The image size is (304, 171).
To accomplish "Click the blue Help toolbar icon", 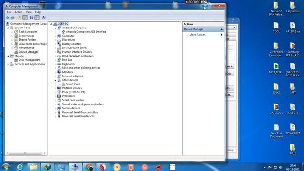I will 31,18.
